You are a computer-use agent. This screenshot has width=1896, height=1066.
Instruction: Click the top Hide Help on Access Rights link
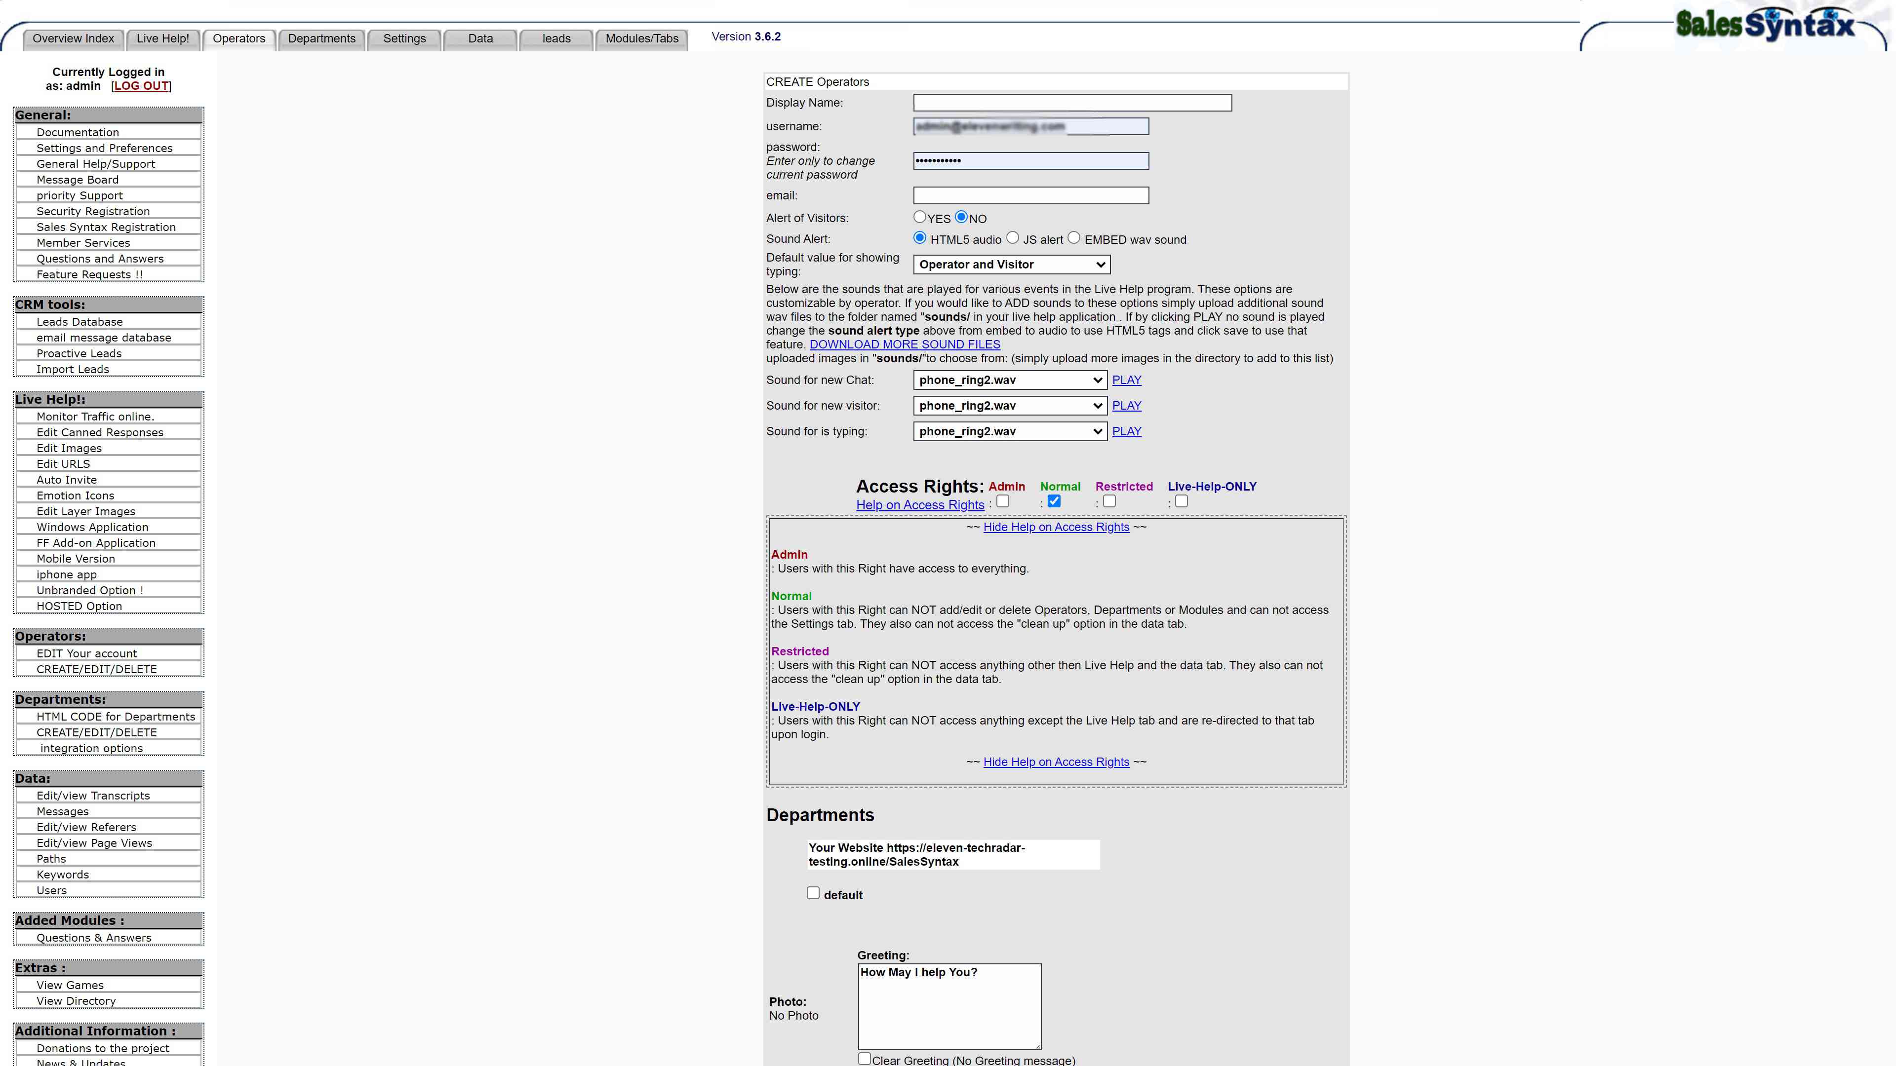tap(1056, 527)
